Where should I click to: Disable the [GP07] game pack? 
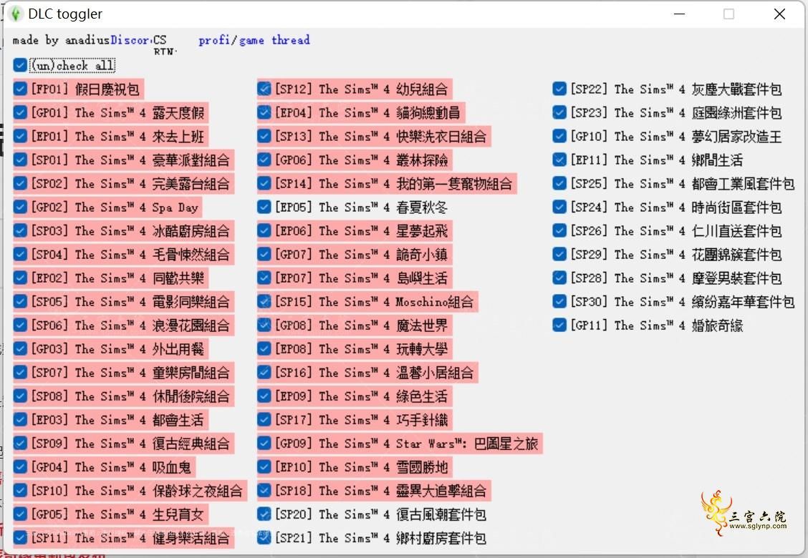pyautogui.click(x=264, y=255)
